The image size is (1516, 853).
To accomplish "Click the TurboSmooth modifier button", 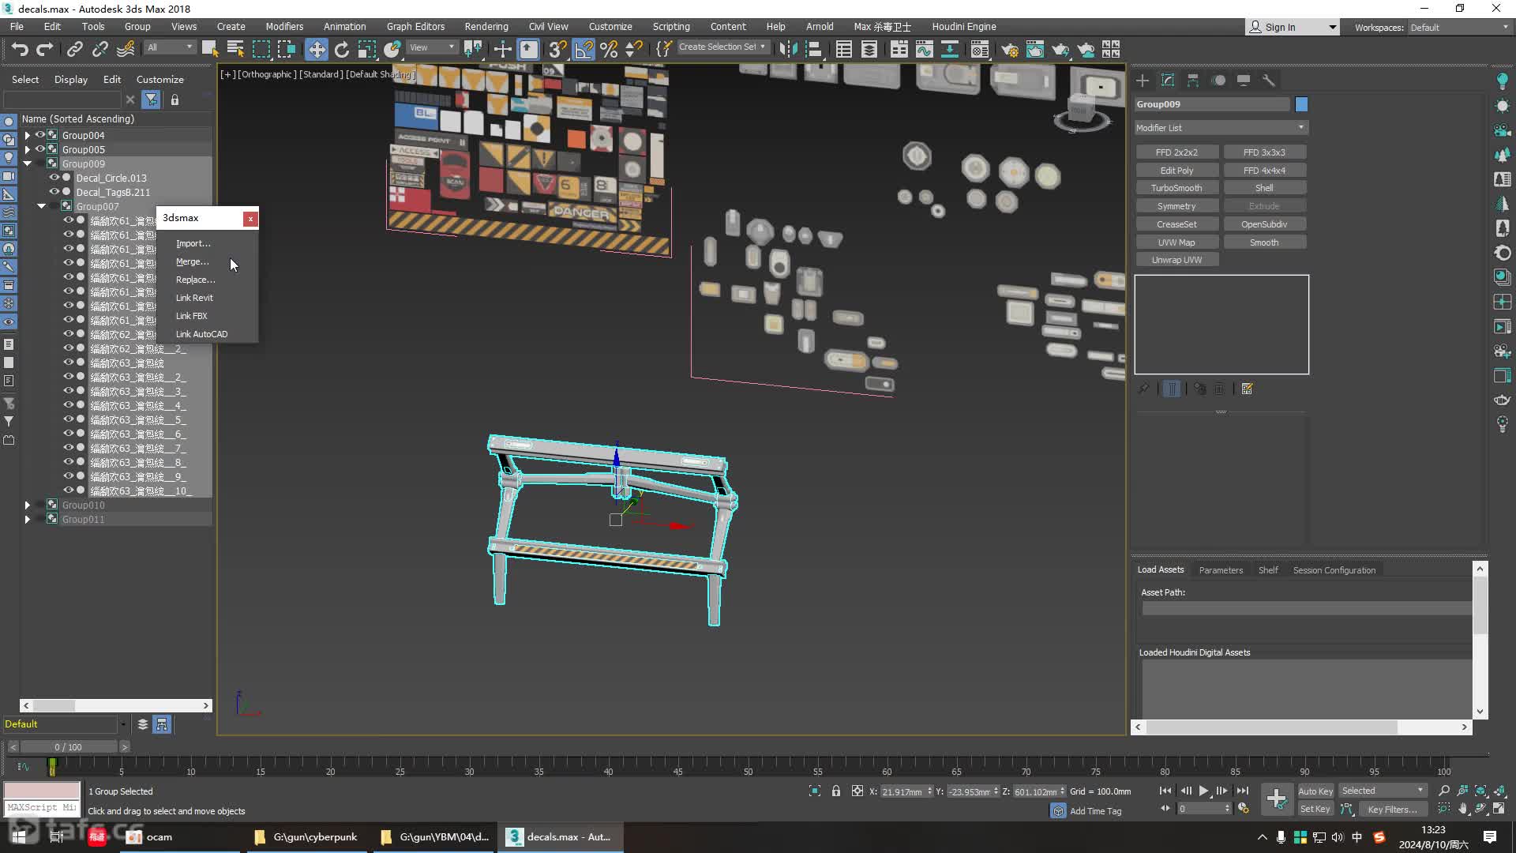I will pos(1176,188).
